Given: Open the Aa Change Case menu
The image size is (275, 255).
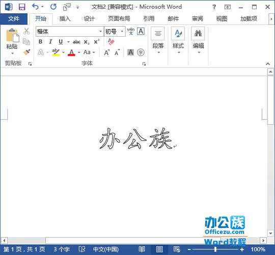Looking at the screenshot, I should pos(89,53).
